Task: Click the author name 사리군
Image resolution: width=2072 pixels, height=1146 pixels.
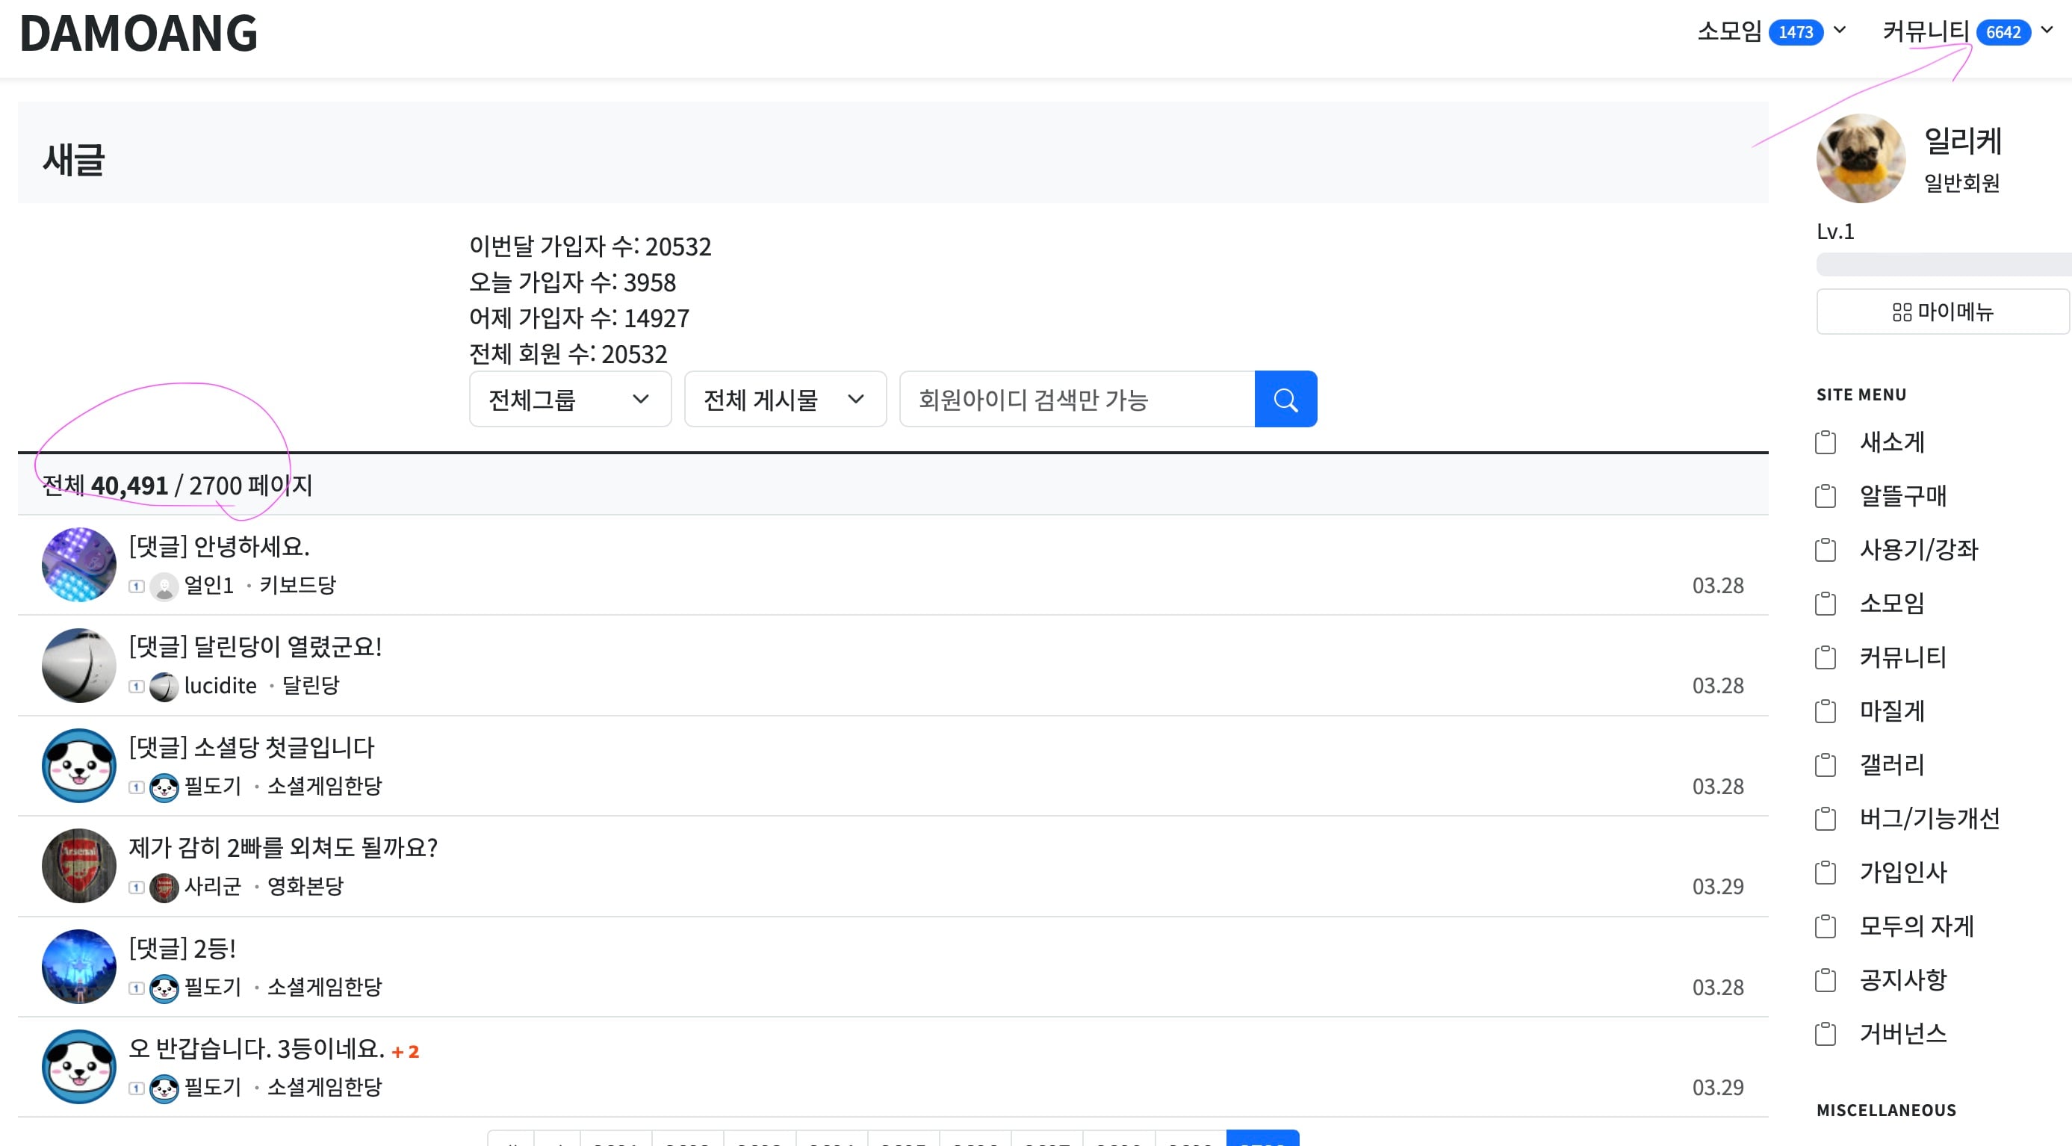Action: coord(212,886)
